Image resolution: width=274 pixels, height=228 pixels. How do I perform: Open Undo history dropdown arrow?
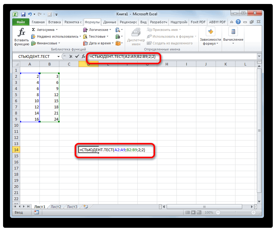35,14
